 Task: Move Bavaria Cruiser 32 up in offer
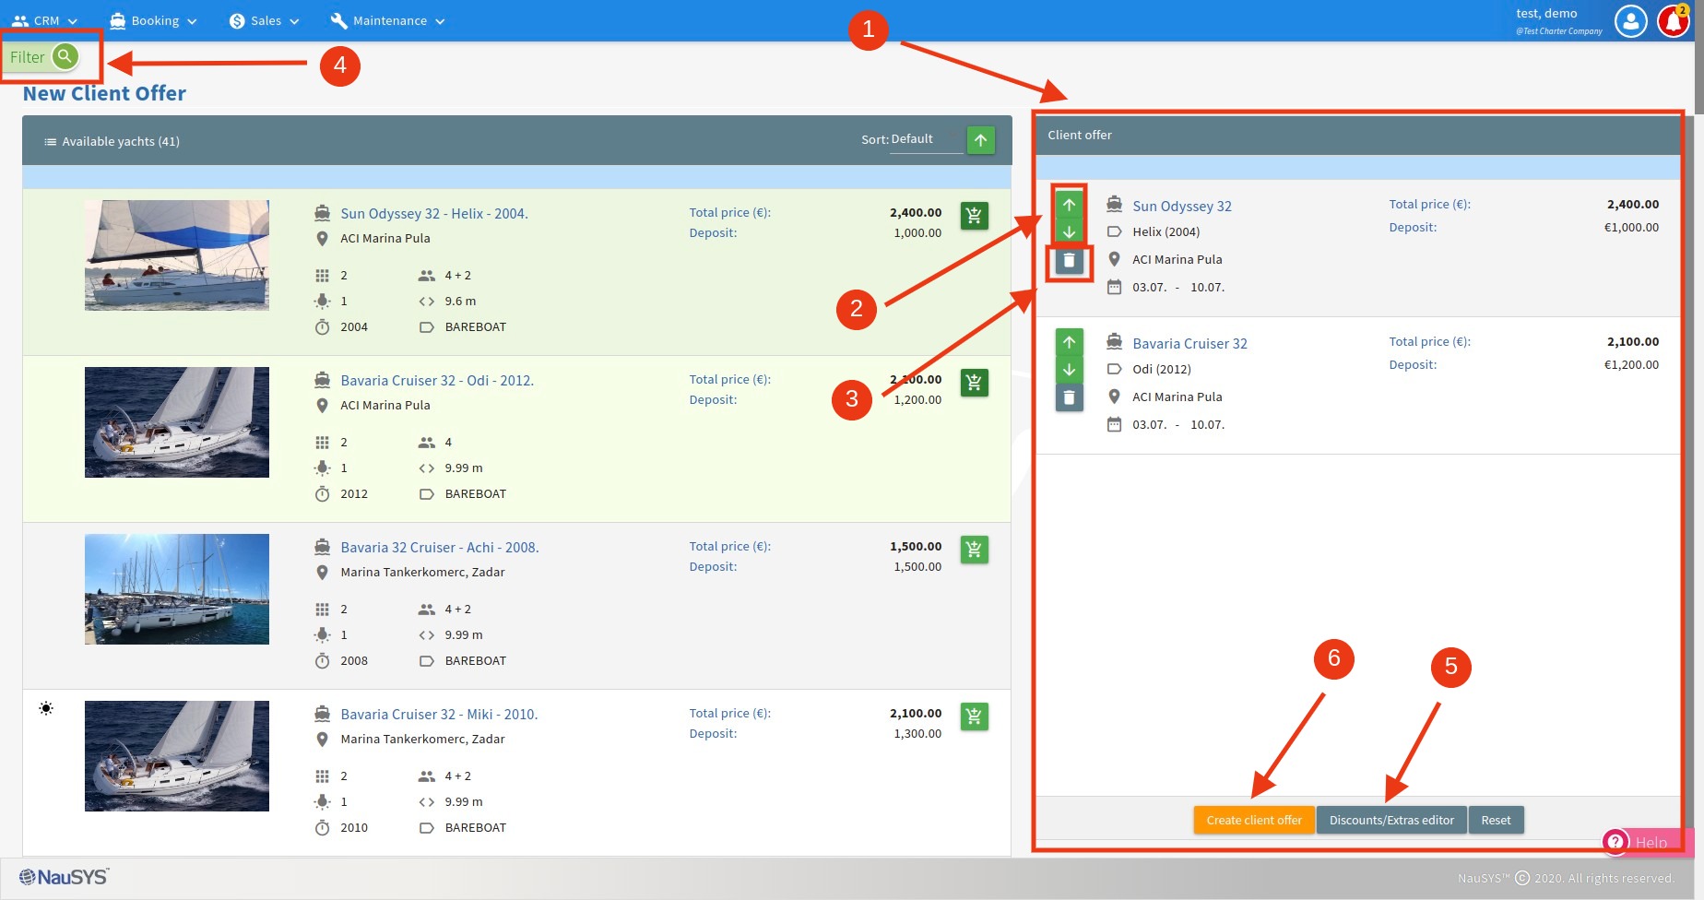(x=1069, y=342)
